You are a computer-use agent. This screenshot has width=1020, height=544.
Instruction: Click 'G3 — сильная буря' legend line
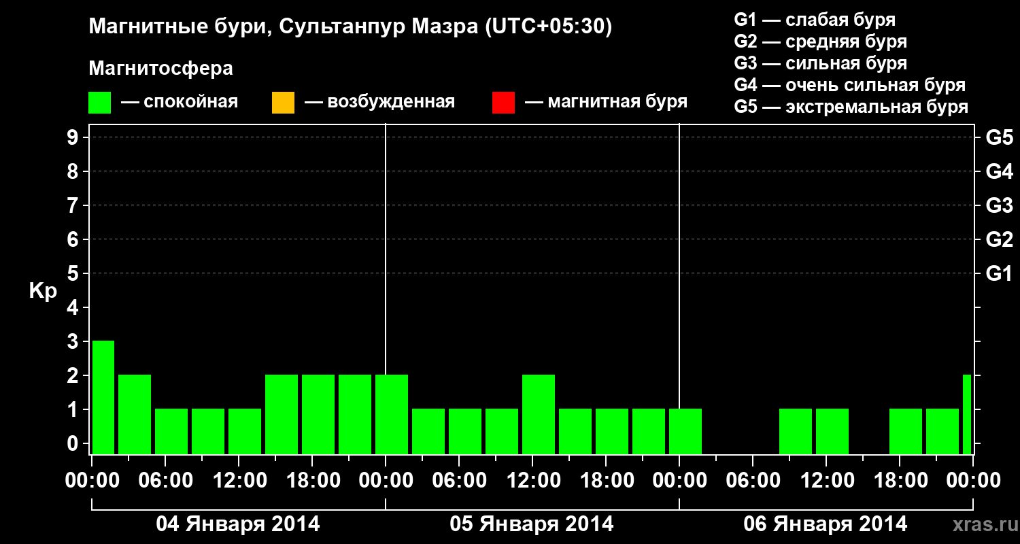(821, 63)
